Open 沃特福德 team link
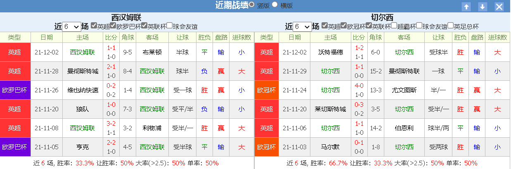 [x=331, y=52]
